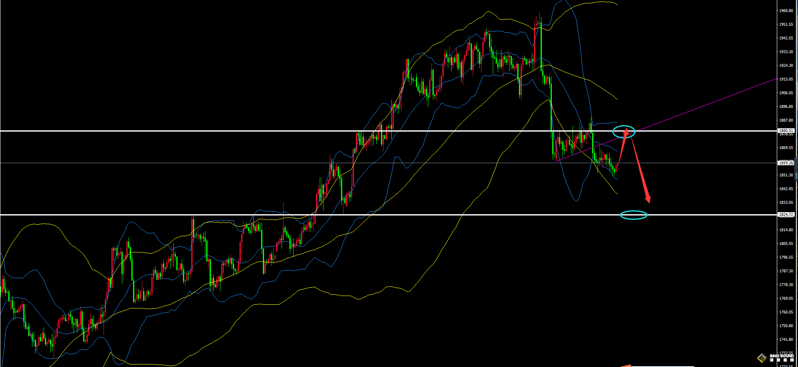Click the 1960.80 price axis tick

pos(786,11)
